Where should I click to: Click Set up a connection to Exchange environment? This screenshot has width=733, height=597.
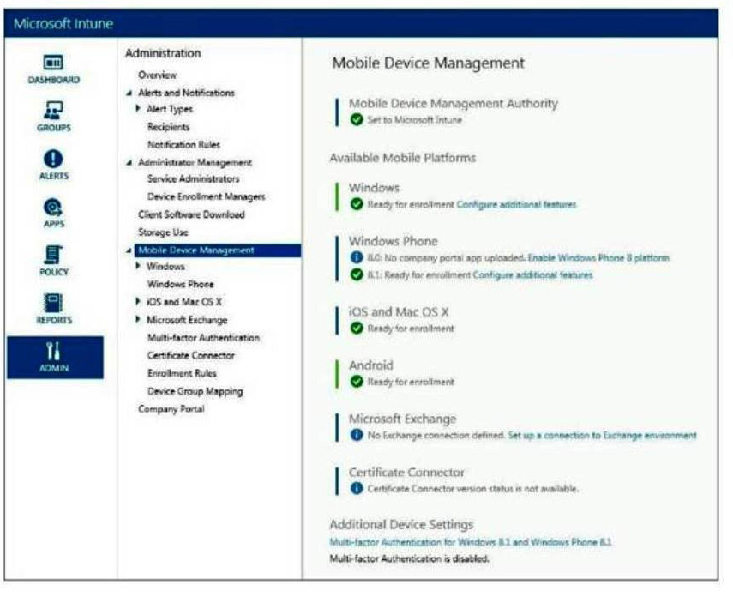(x=602, y=435)
